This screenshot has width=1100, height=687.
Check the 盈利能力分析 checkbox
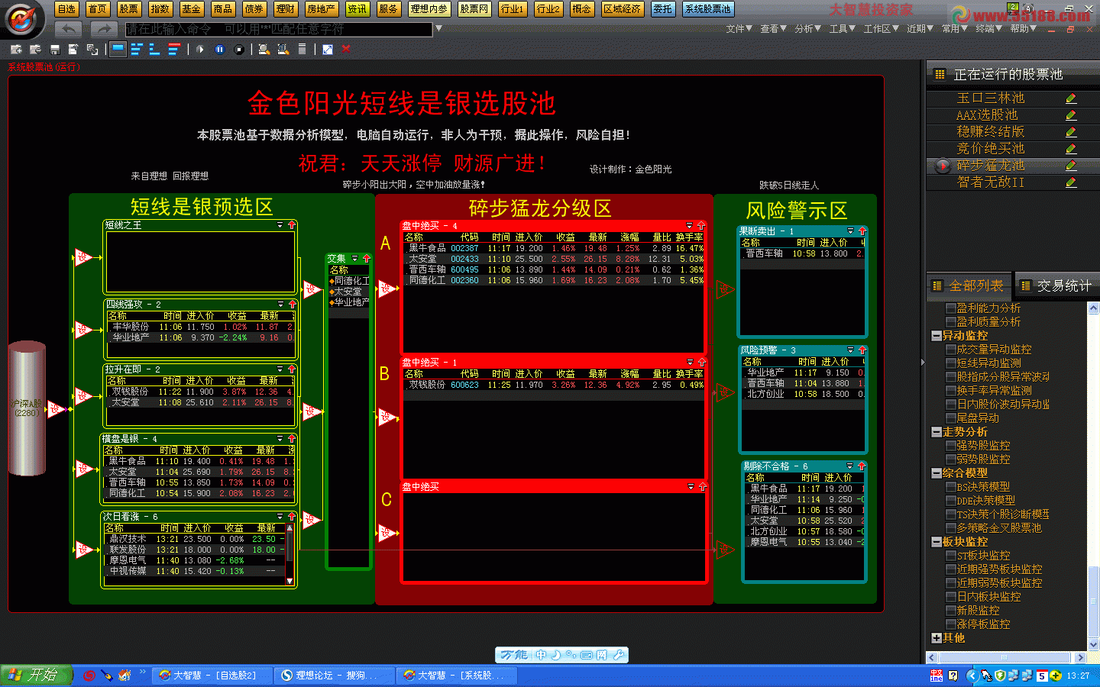(x=950, y=308)
